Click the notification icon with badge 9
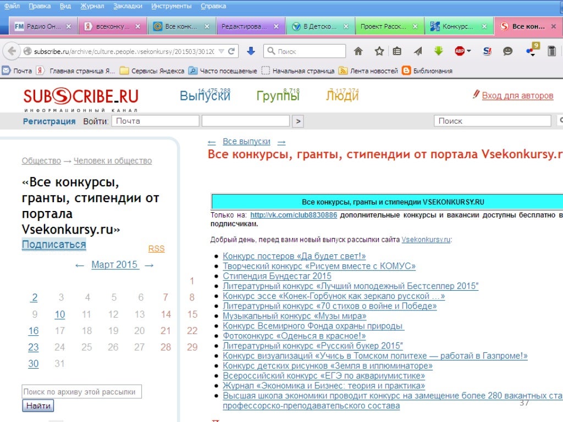 532,49
